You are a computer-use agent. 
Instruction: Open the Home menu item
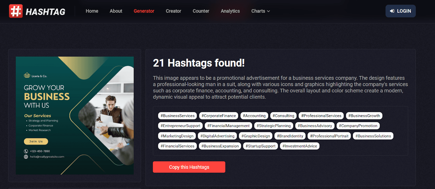point(92,11)
